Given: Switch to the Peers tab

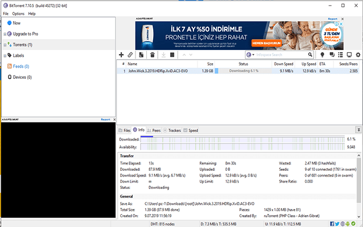Looking at the screenshot, I should coord(154,131).
